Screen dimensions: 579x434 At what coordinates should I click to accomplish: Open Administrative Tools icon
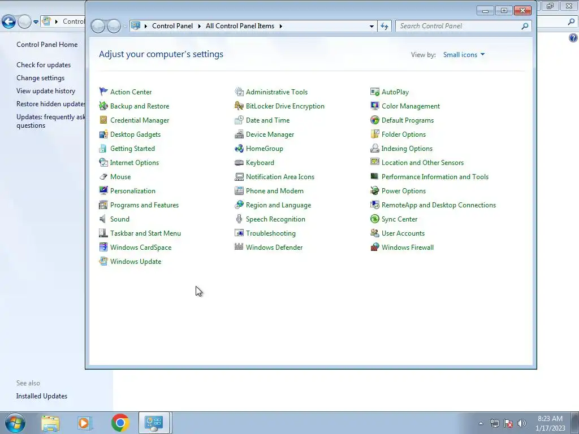[239, 92]
